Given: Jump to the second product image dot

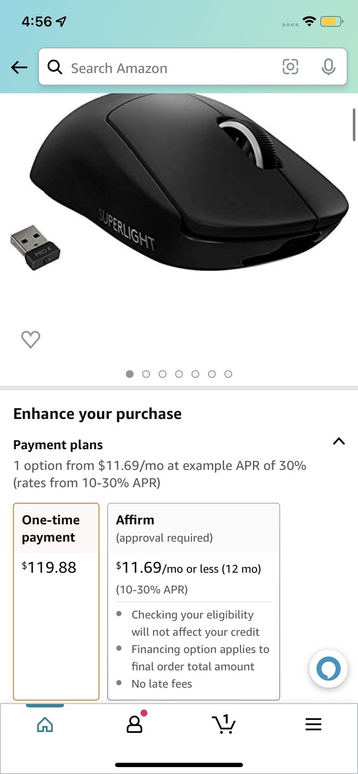Looking at the screenshot, I should coord(146,374).
